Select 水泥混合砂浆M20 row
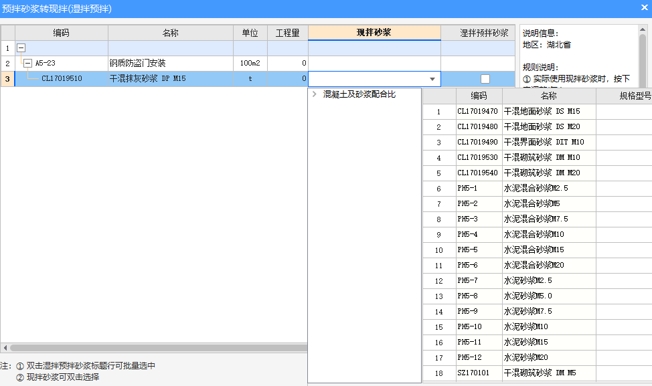The height and width of the screenshot is (386, 652). point(538,265)
